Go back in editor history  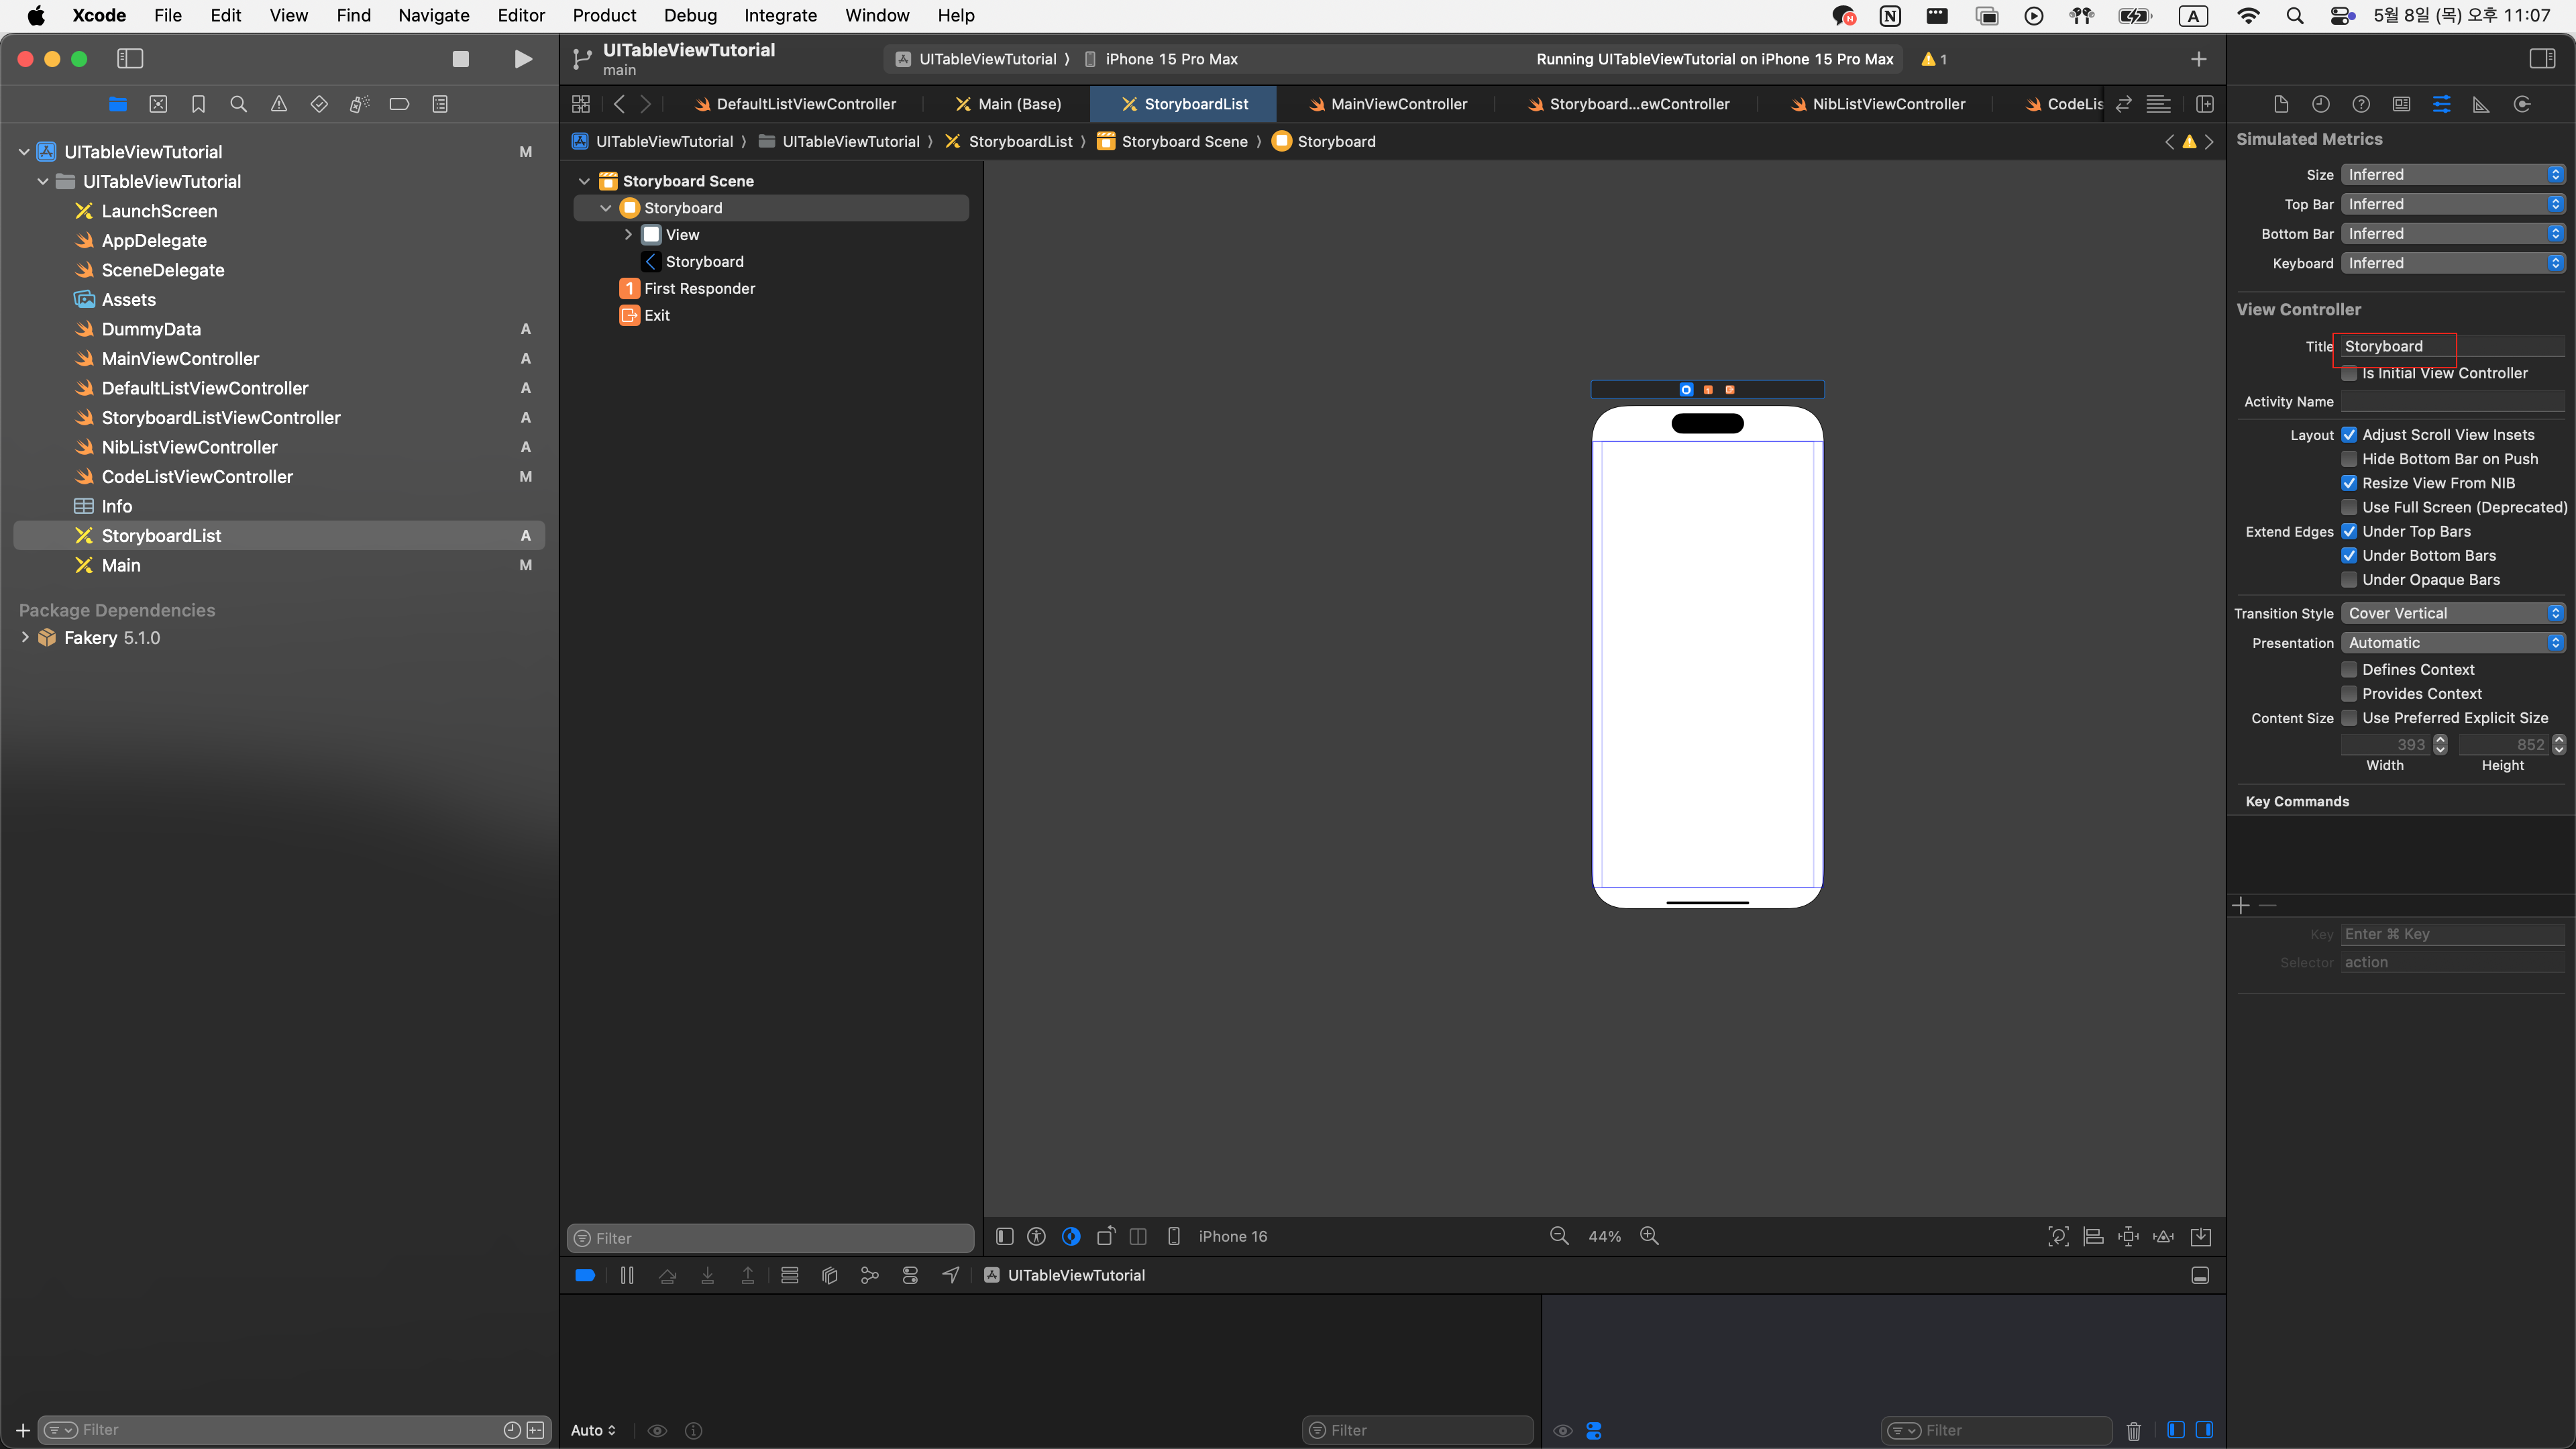coord(619,104)
